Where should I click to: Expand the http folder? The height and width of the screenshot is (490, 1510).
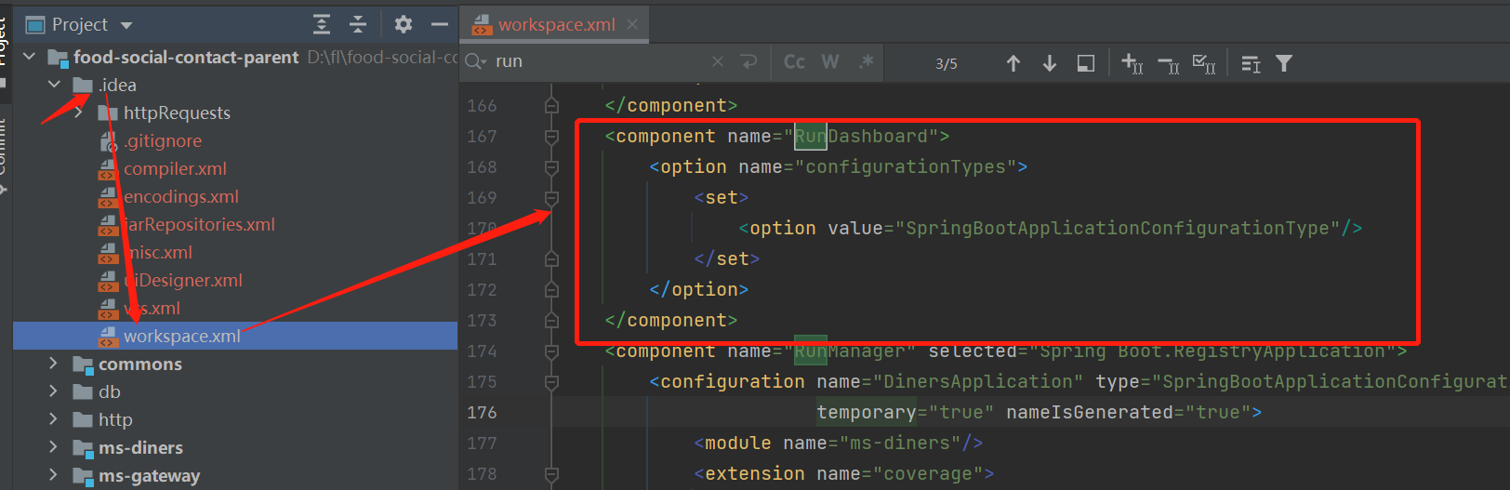coord(54,419)
